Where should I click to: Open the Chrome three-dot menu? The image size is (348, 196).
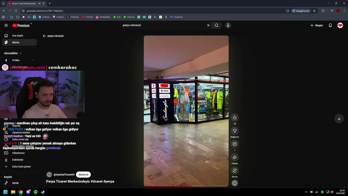click(344, 11)
